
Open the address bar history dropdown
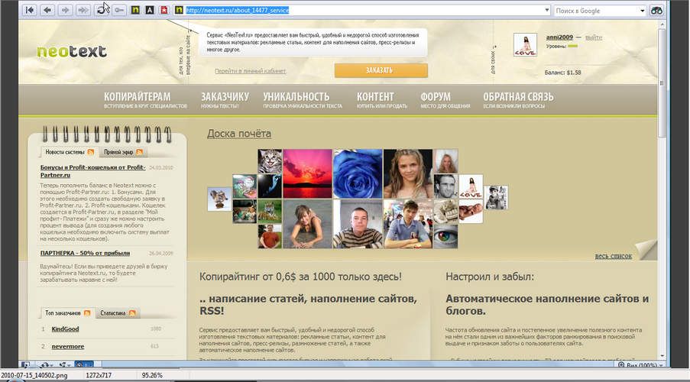(x=546, y=11)
